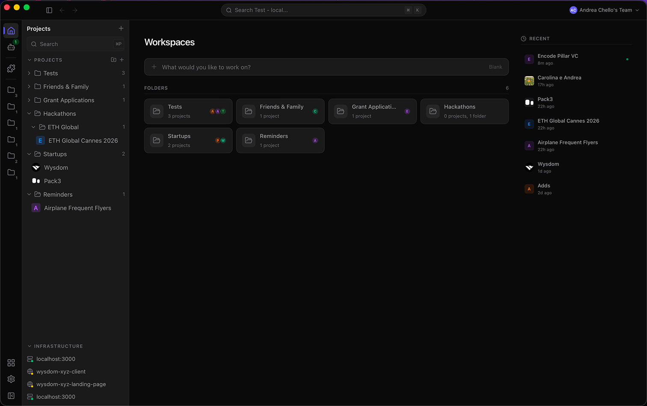Open the Reminders folder card
Viewport: 647px width, 406px height.
(x=280, y=140)
